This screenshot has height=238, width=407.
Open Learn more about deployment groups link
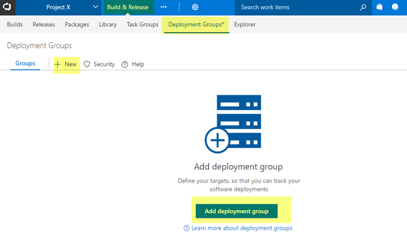[x=241, y=228]
